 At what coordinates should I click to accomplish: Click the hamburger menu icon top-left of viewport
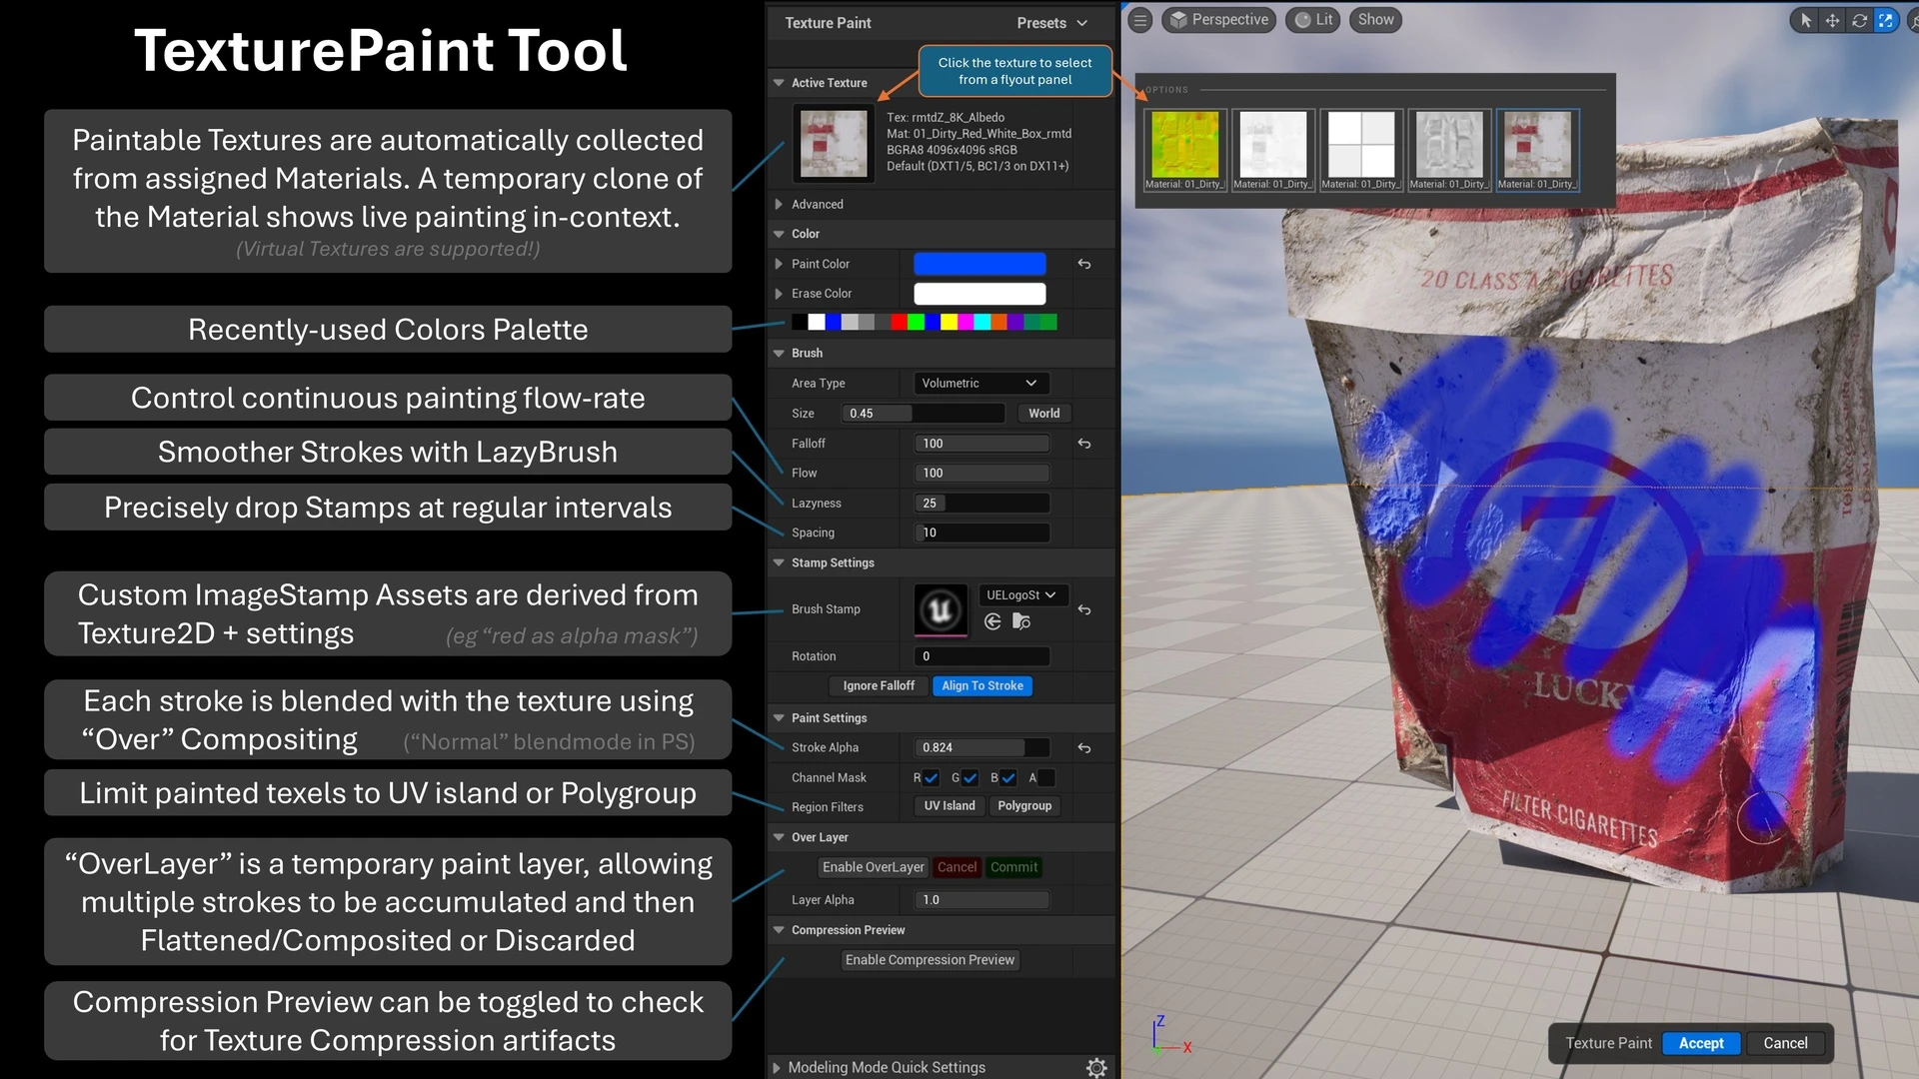1138,19
